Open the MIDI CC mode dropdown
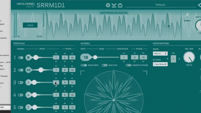 click(x=160, y=54)
